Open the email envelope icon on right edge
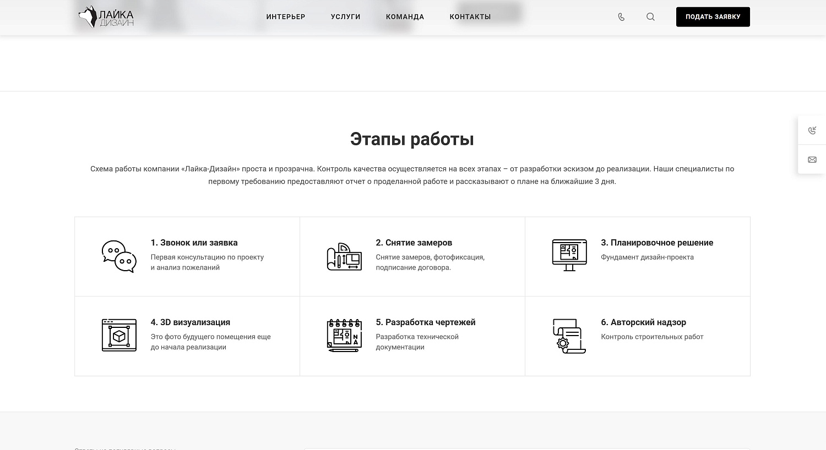The width and height of the screenshot is (826, 450). click(812, 160)
